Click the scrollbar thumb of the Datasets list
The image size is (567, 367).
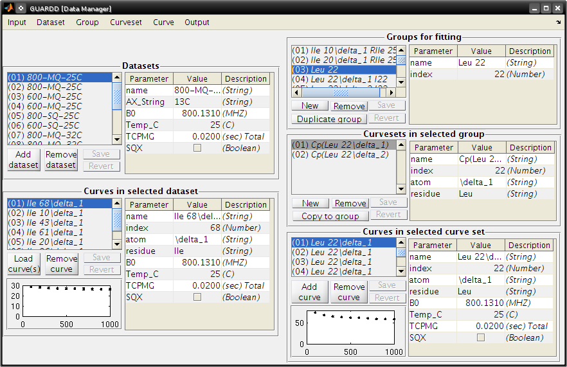click(x=117, y=96)
